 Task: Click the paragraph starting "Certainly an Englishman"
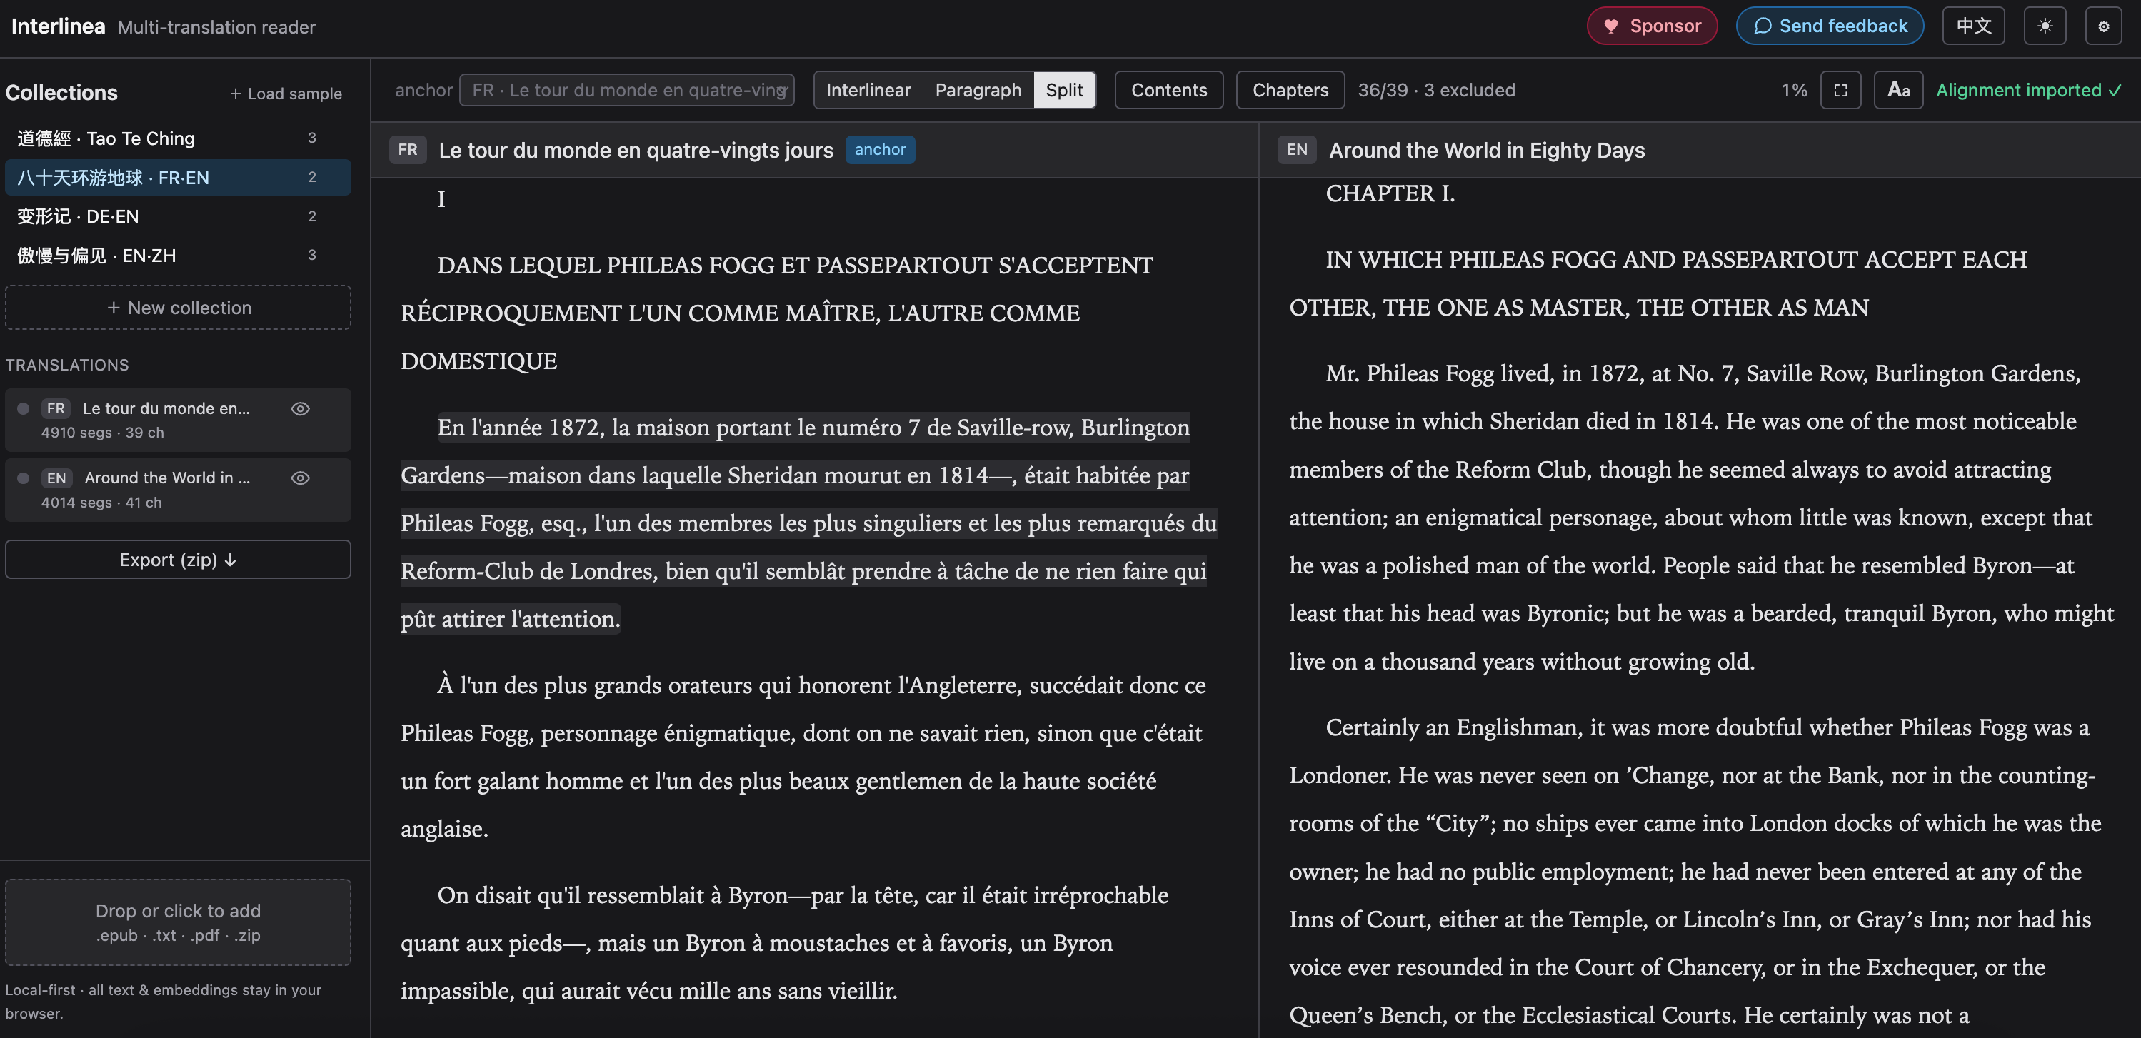point(1695,871)
